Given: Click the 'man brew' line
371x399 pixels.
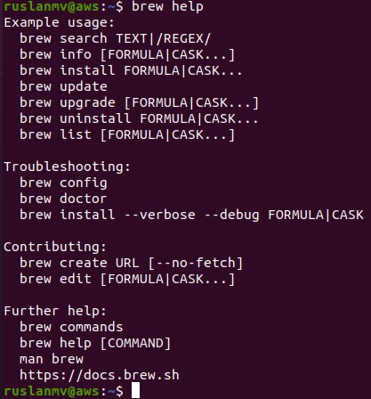Looking at the screenshot, I should pyautogui.click(x=52, y=359).
